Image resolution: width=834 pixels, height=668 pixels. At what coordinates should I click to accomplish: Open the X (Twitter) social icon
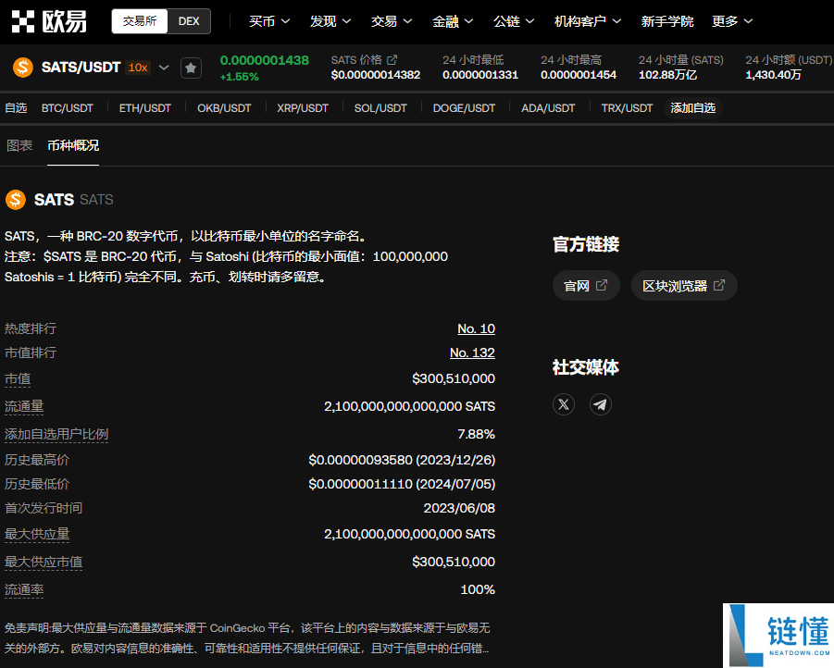564,404
